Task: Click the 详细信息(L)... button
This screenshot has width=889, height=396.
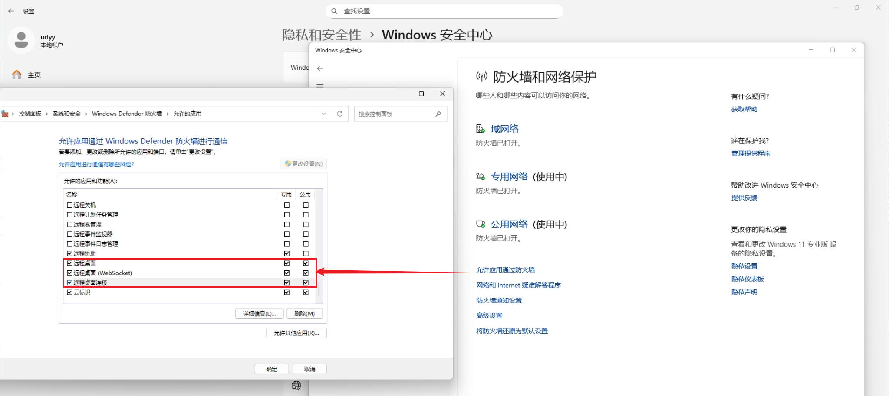Action: coord(260,314)
